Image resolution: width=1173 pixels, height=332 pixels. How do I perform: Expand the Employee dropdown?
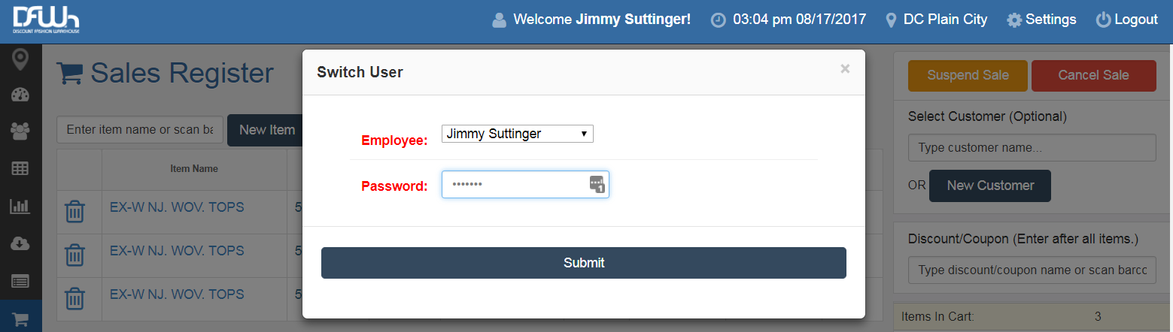(x=518, y=134)
